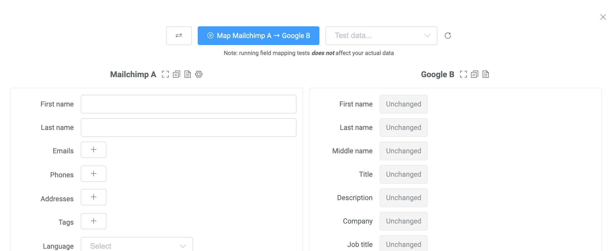Image resolution: width=616 pixels, height=251 pixels.
Task: Open Google B document icon
Action: click(x=486, y=74)
